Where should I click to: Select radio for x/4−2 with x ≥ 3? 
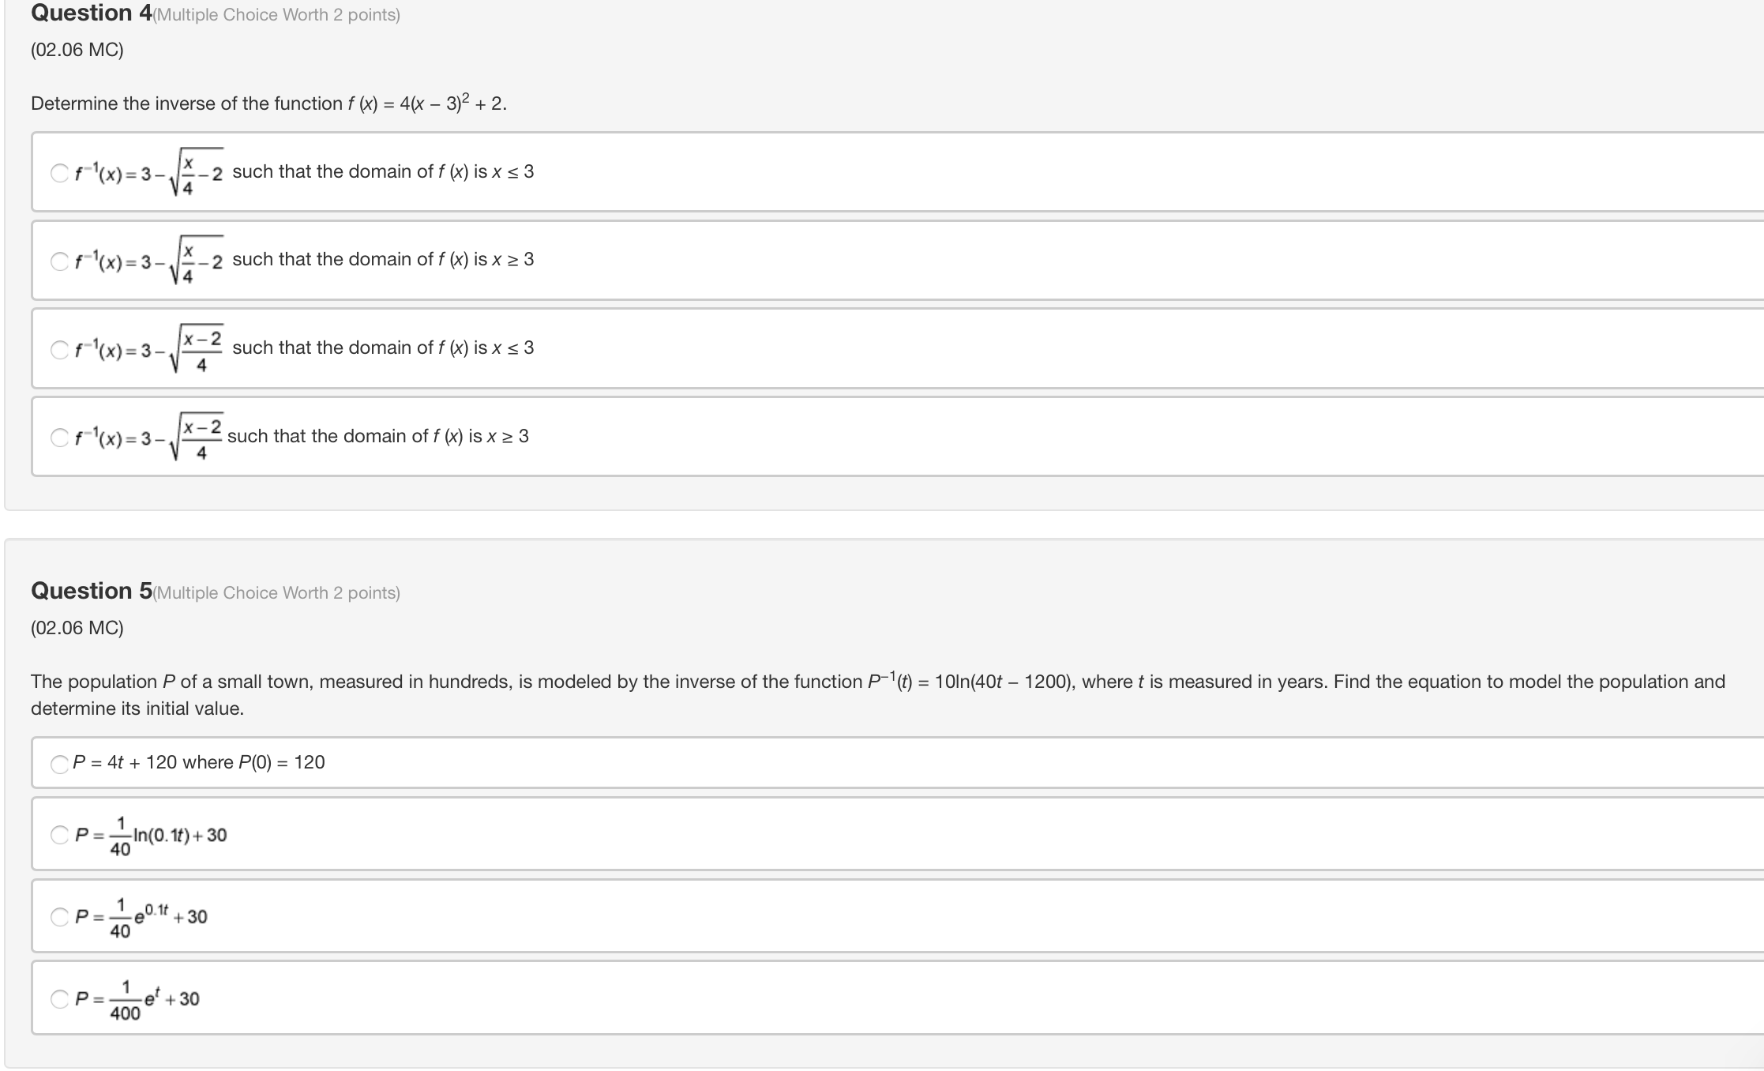click(59, 261)
